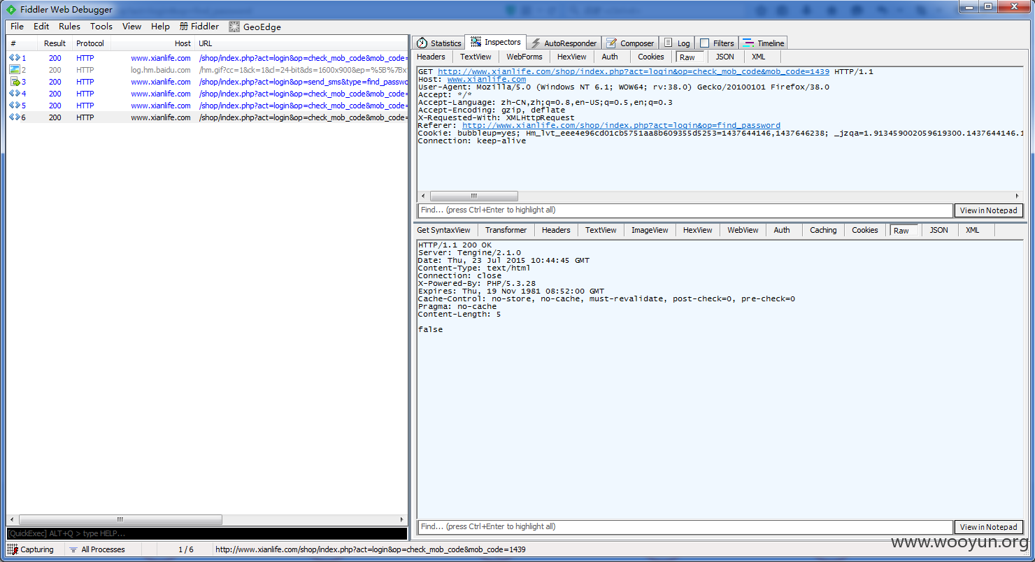Viewport: 1035px width, 562px height.
Task: Open the Rules menu
Action: (x=69, y=27)
